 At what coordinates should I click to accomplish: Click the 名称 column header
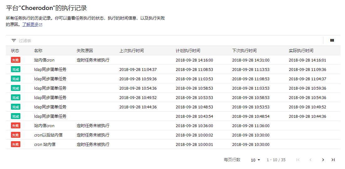[38, 51]
